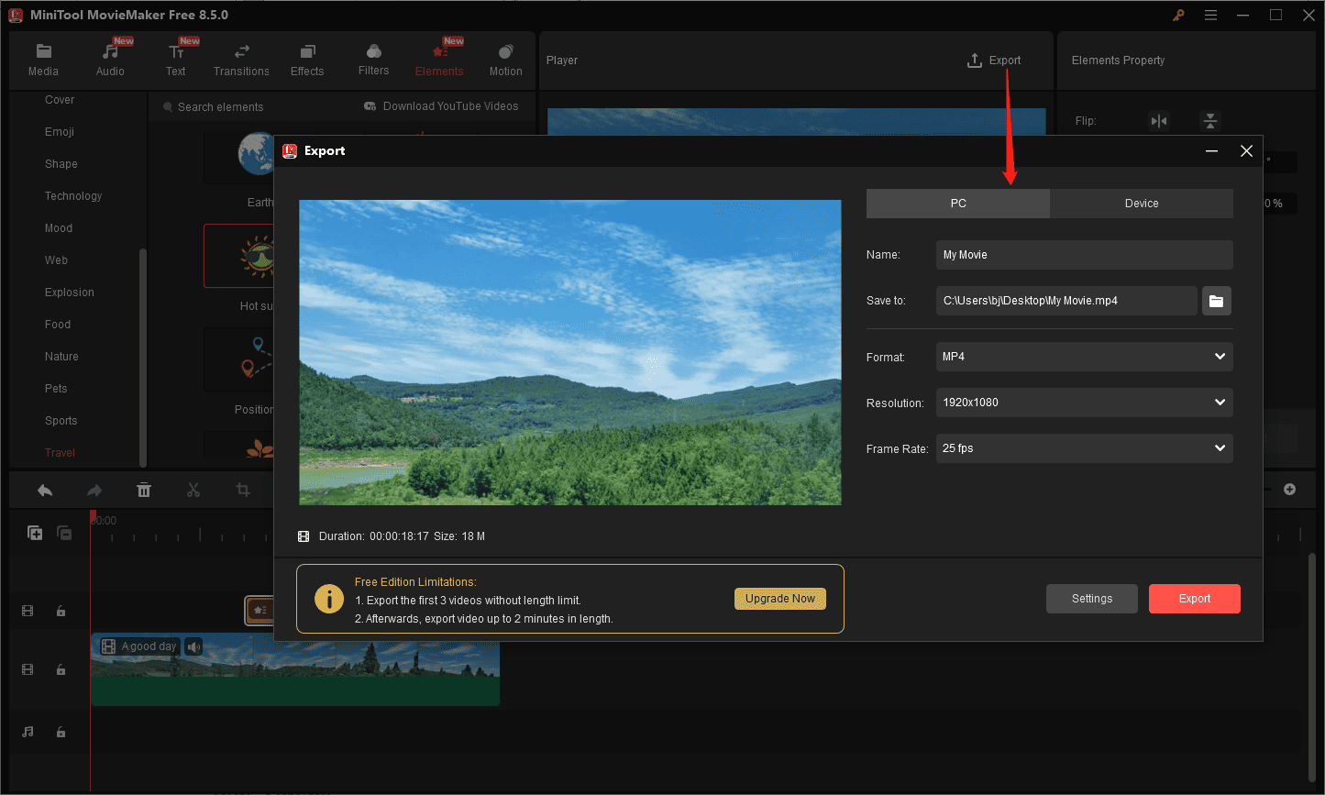Viewport: 1325px width, 795px height.
Task: Switch to the Device tab
Action: (x=1142, y=203)
